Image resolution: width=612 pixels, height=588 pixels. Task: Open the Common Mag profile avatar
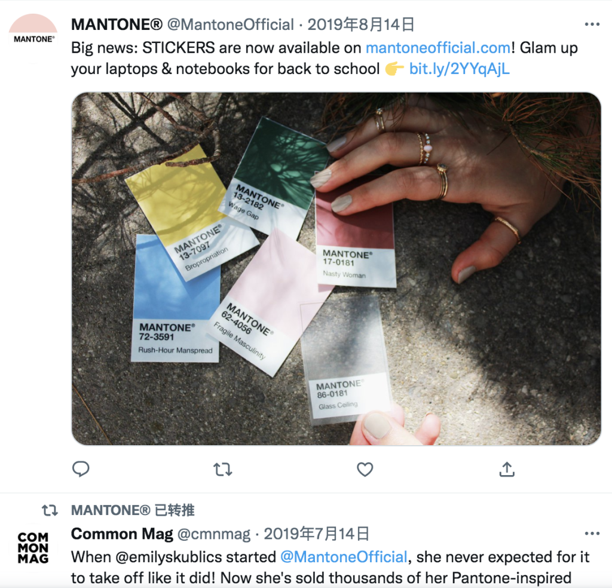(33, 548)
